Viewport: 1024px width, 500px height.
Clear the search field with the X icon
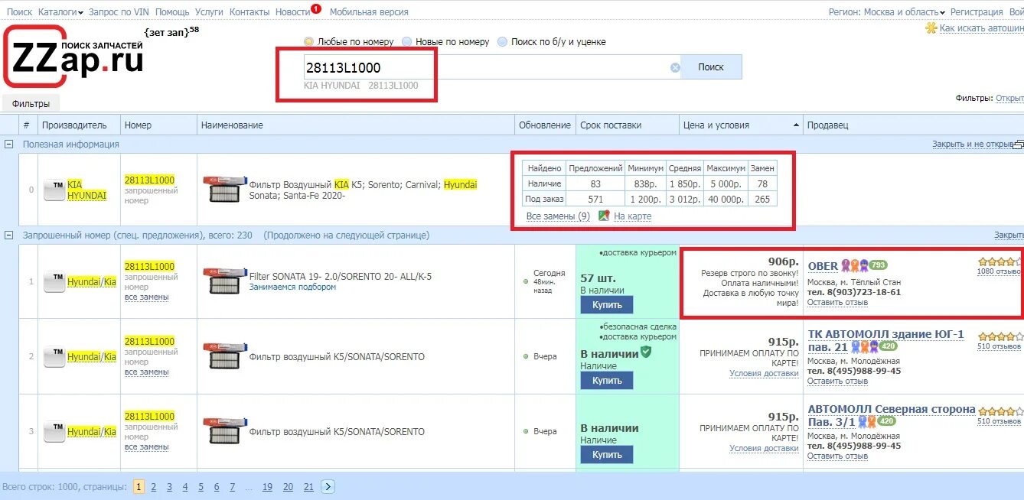click(675, 67)
